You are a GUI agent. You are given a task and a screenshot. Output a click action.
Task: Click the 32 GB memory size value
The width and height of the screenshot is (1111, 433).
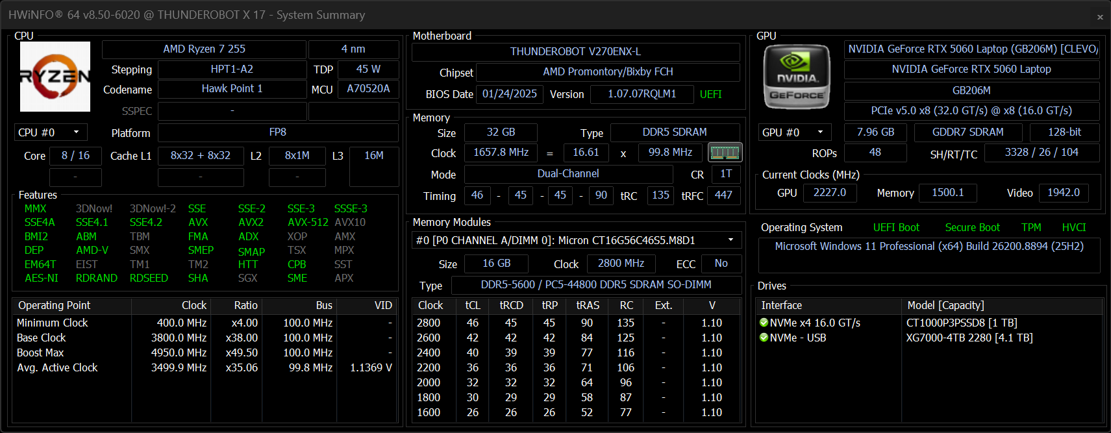501,132
